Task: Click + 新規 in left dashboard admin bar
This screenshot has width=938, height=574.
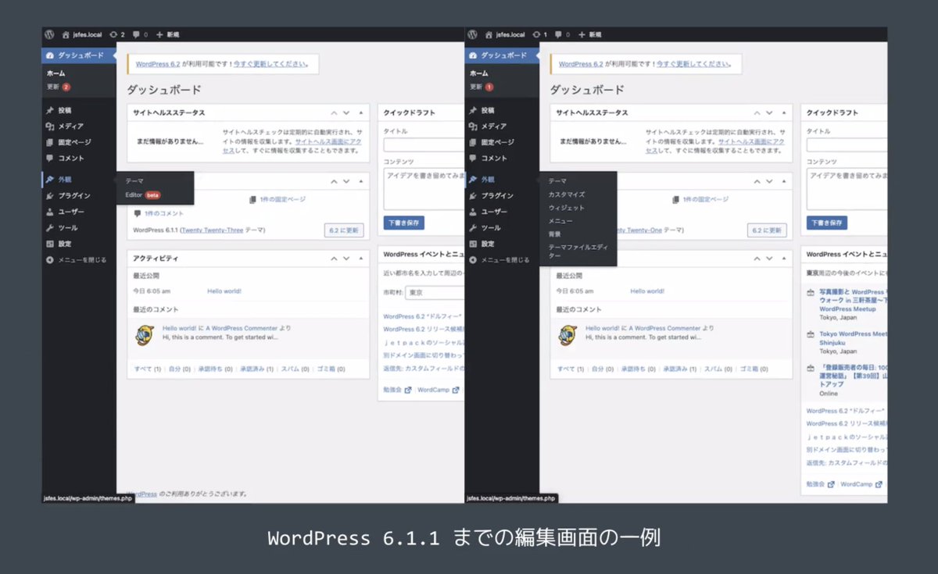Action: tap(167, 34)
